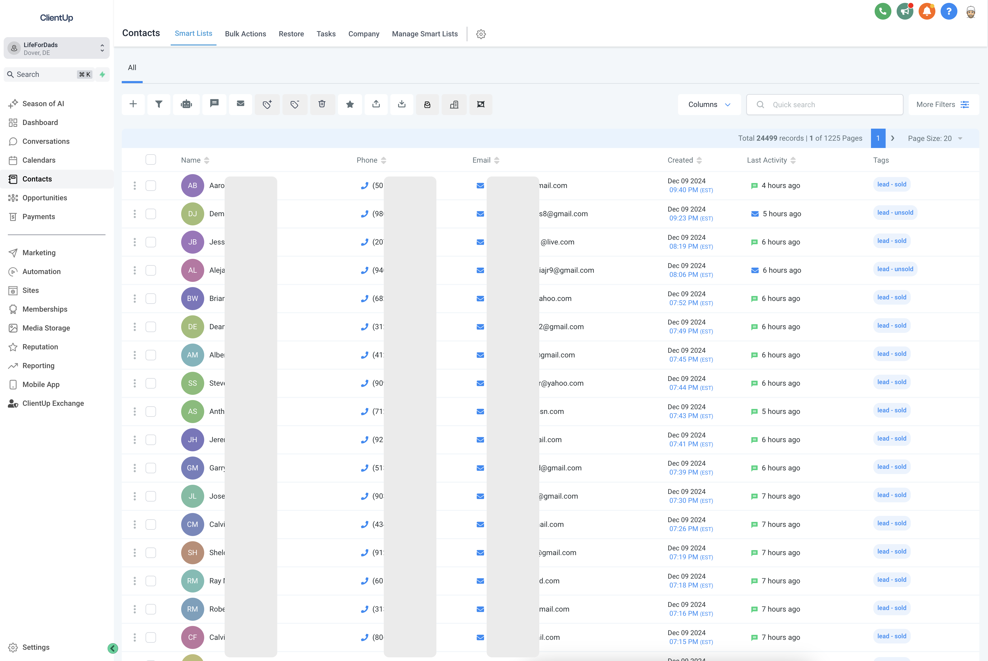Click the delete trash icon
The height and width of the screenshot is (661, 988).
tap(322, 104)
